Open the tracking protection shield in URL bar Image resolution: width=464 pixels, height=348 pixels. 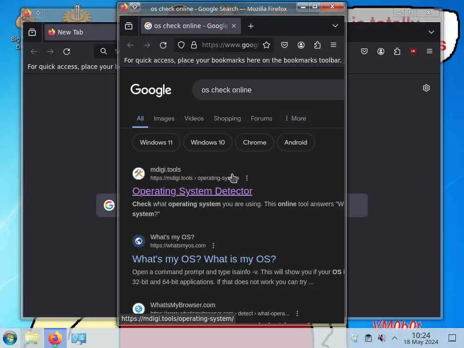pos(181,45)
